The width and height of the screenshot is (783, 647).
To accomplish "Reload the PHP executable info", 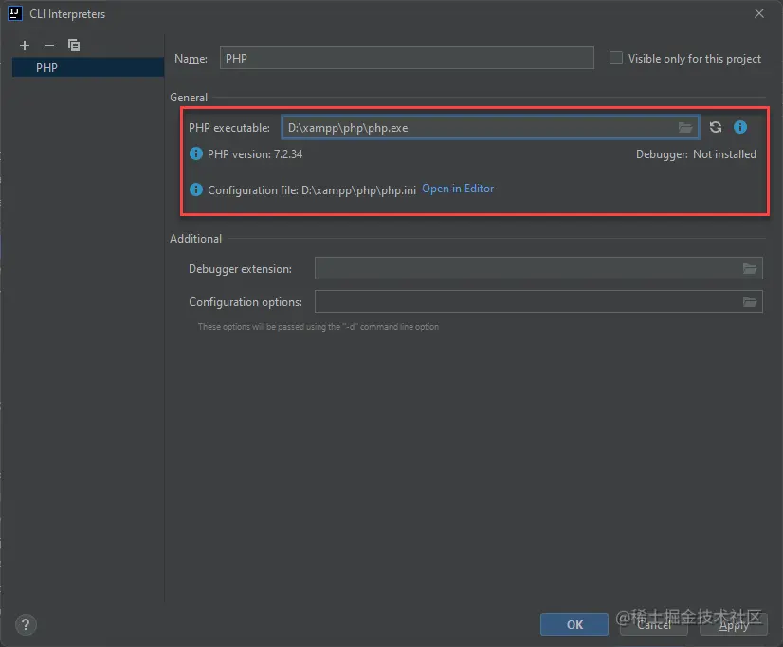I will 716,127.
